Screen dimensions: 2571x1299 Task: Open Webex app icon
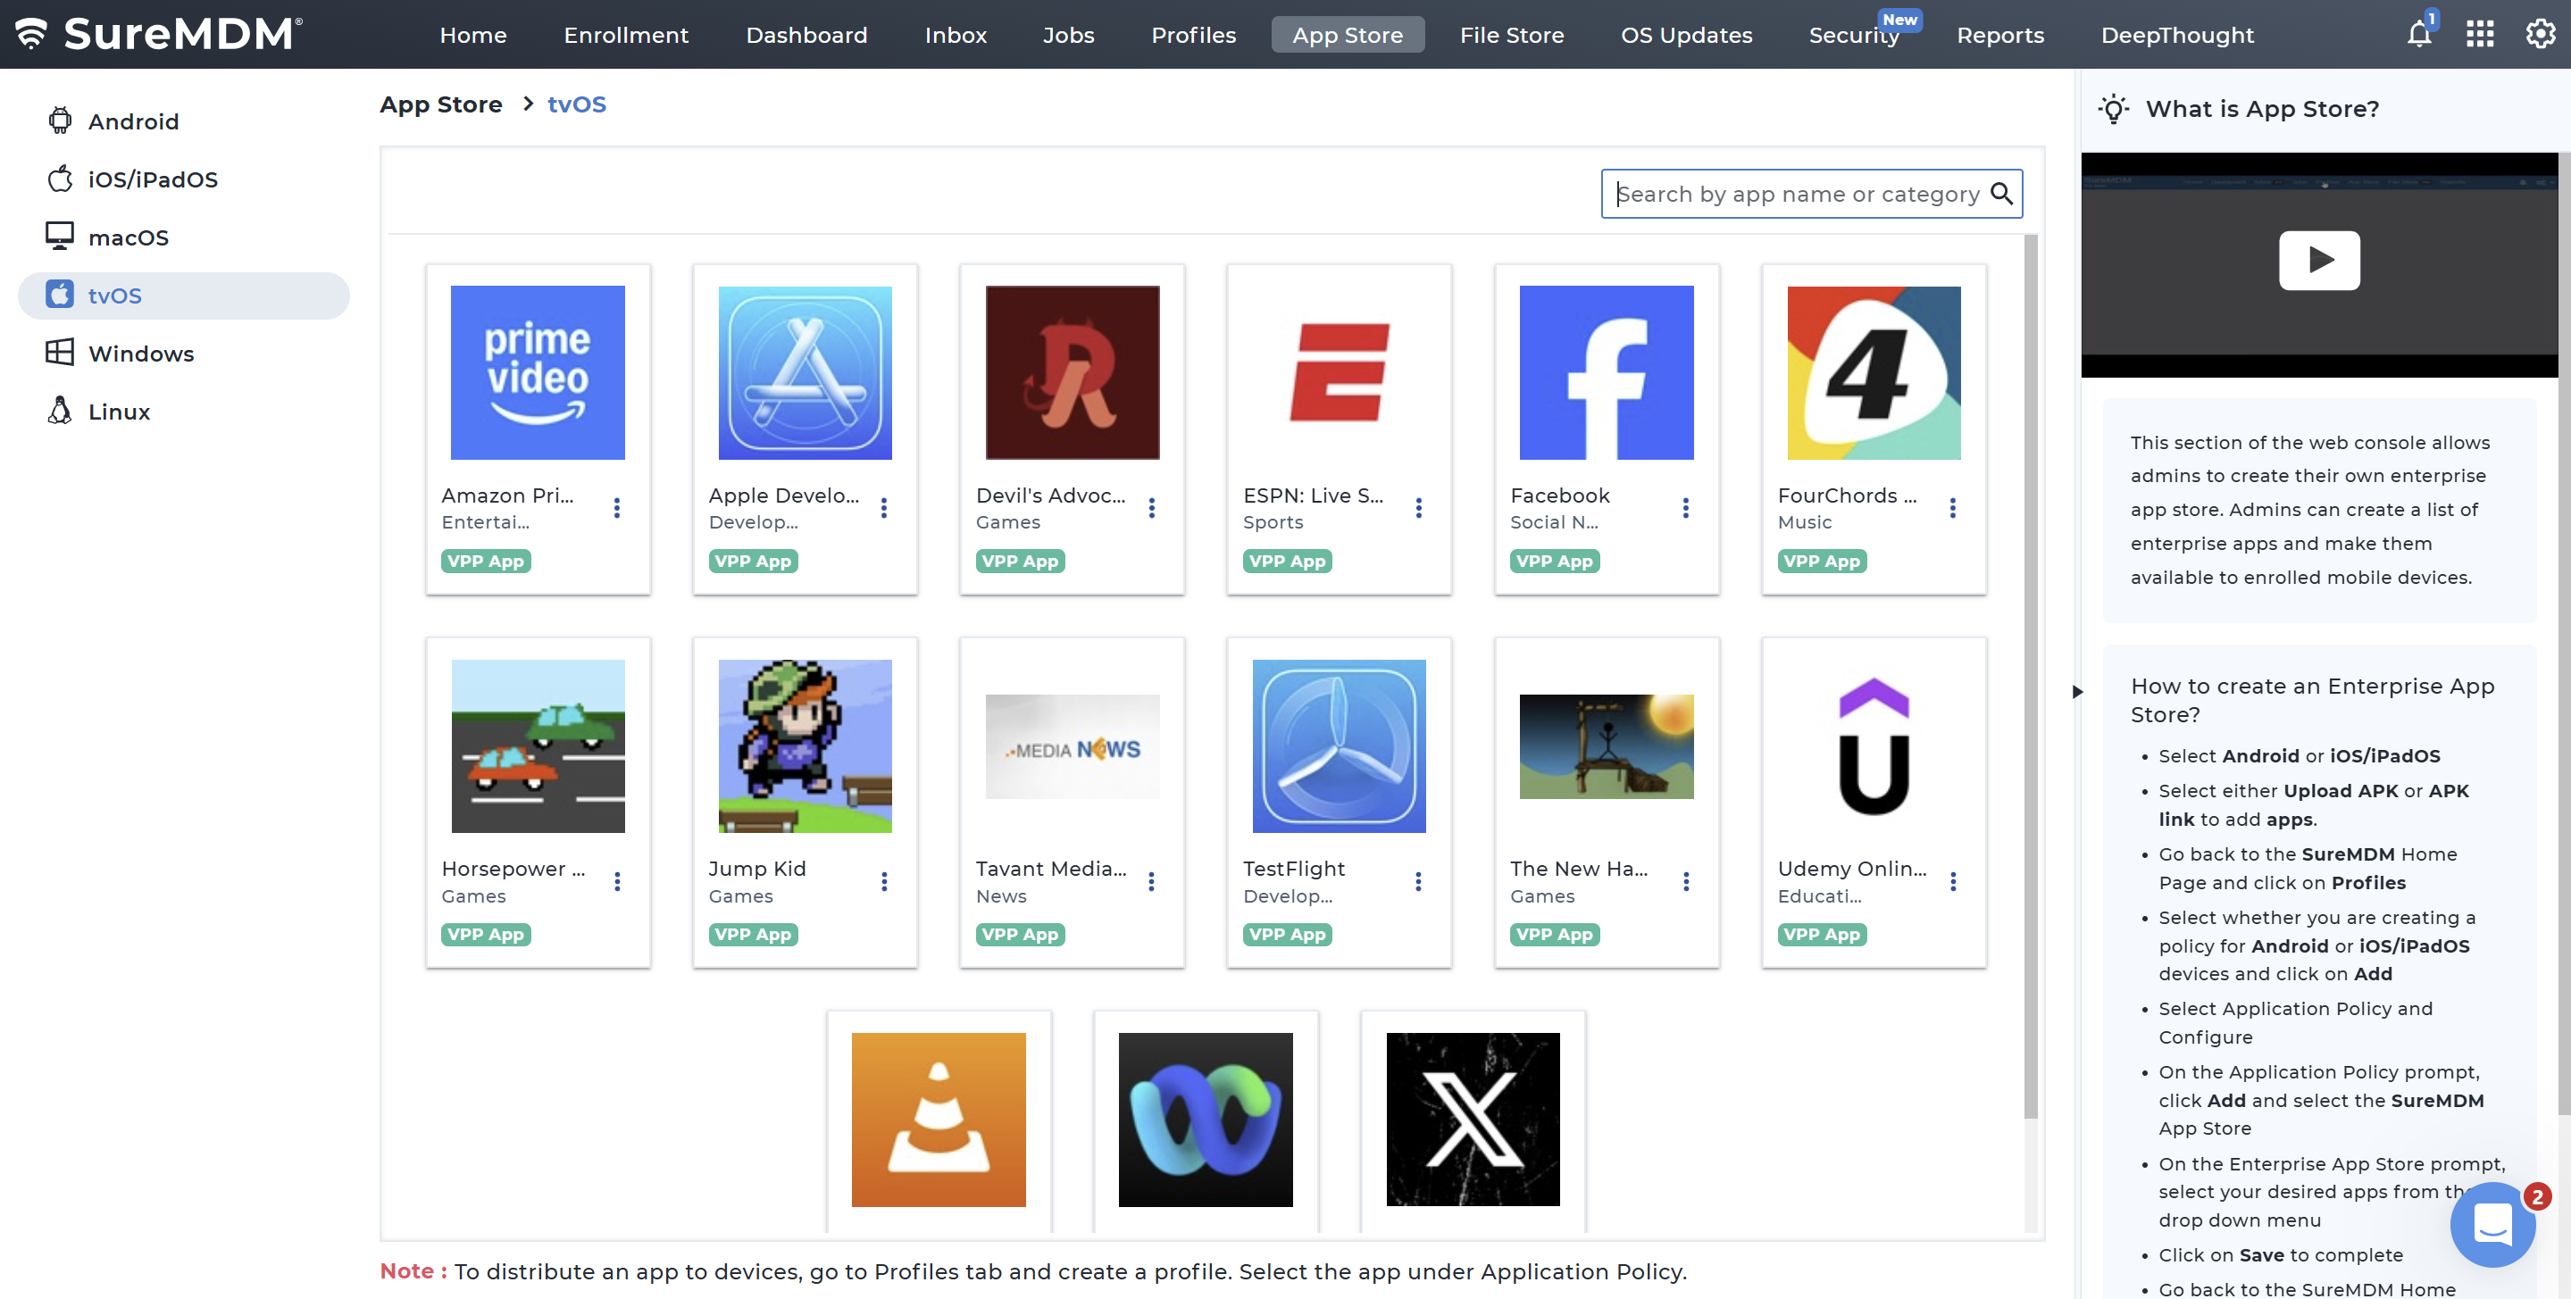(x=1205, y=1119)
